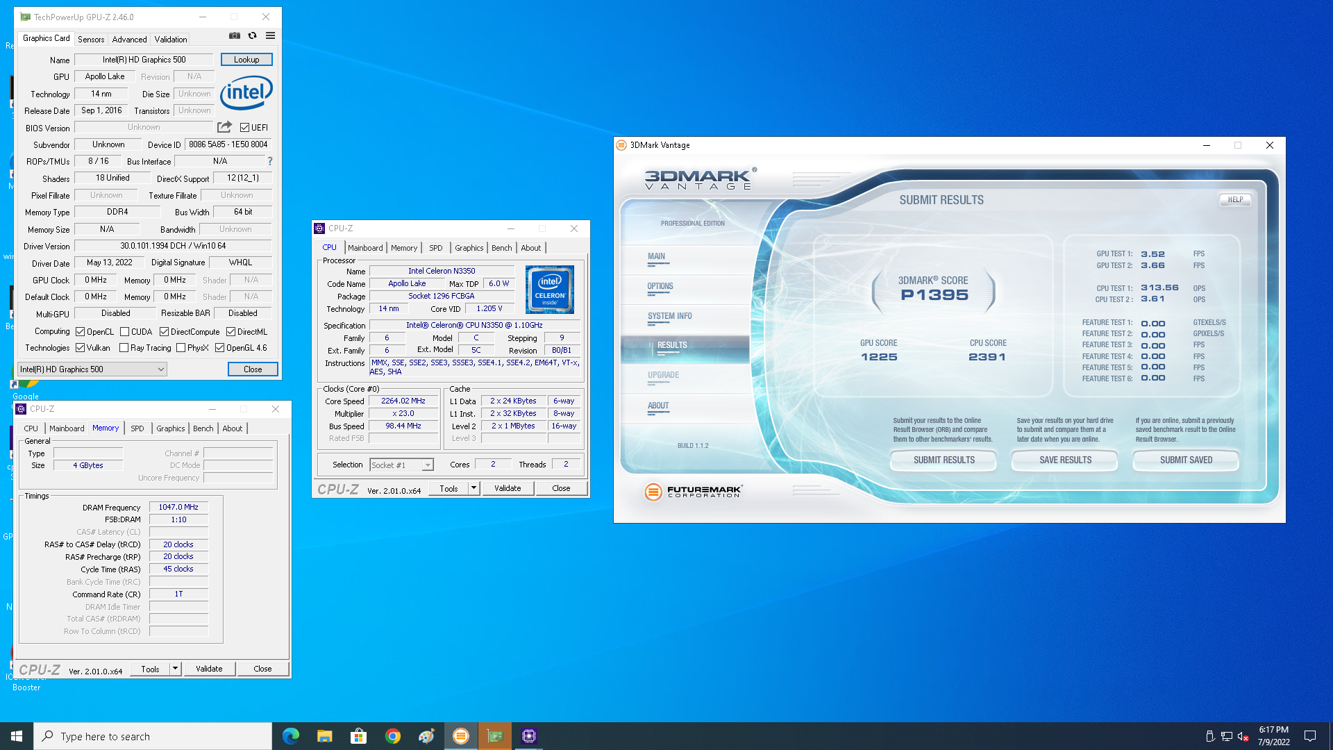This screenshot has height=750, width=1333.
Task: Open File Explorer from the taskbar
Action: coord(325,736)
